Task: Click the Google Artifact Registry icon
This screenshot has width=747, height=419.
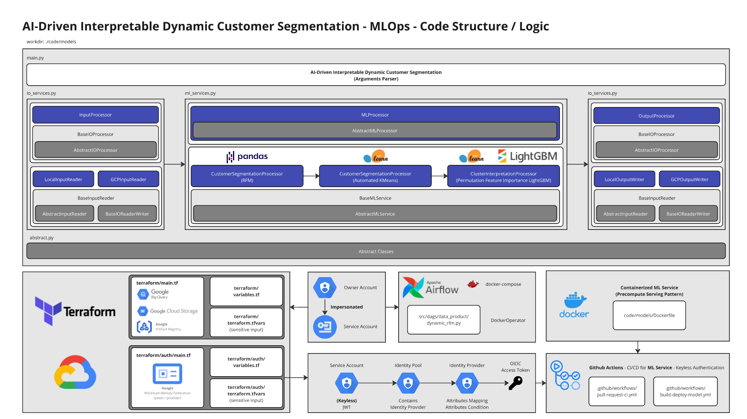Action: [144, 327]
